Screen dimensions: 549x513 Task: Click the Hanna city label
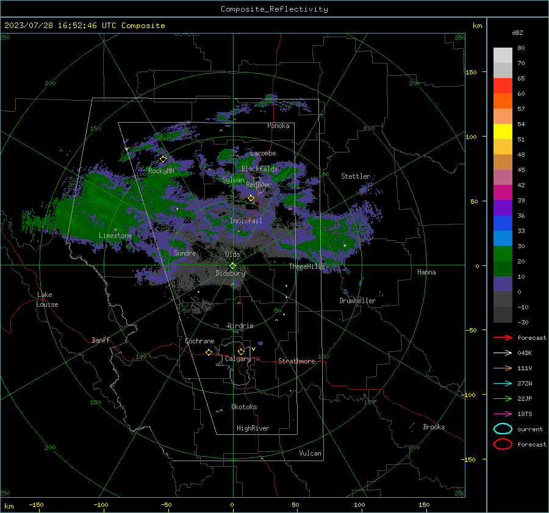[x=426, y=272]
